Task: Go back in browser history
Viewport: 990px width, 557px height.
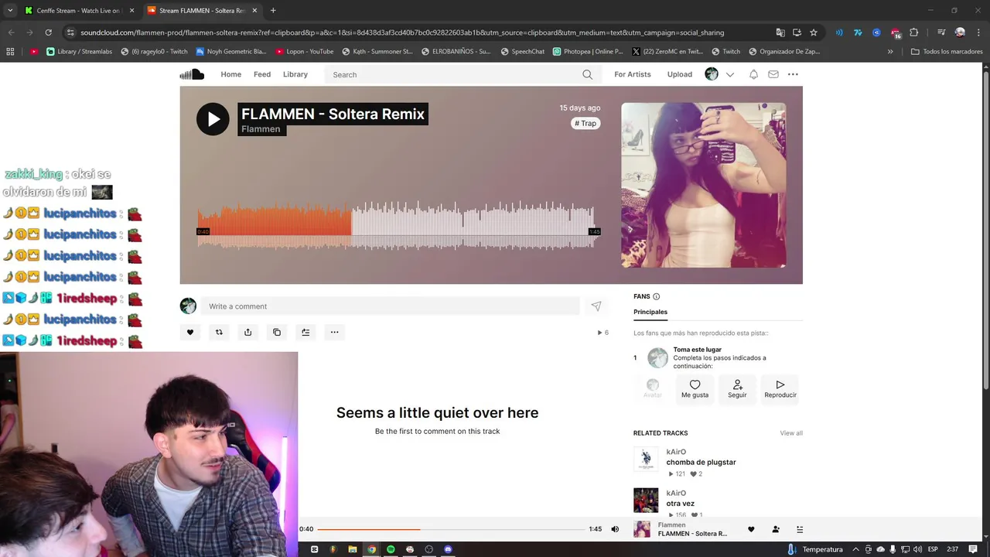Action: click(x=11, y=32)
